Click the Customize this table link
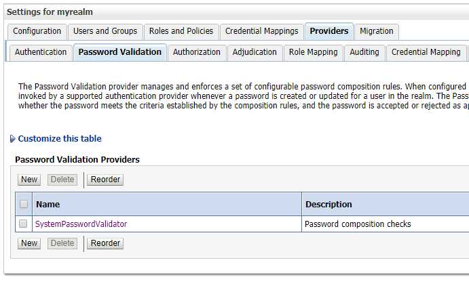The image size is (469, 292). 60,139
